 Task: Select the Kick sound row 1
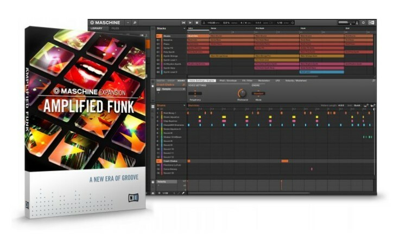pos(171,113)
